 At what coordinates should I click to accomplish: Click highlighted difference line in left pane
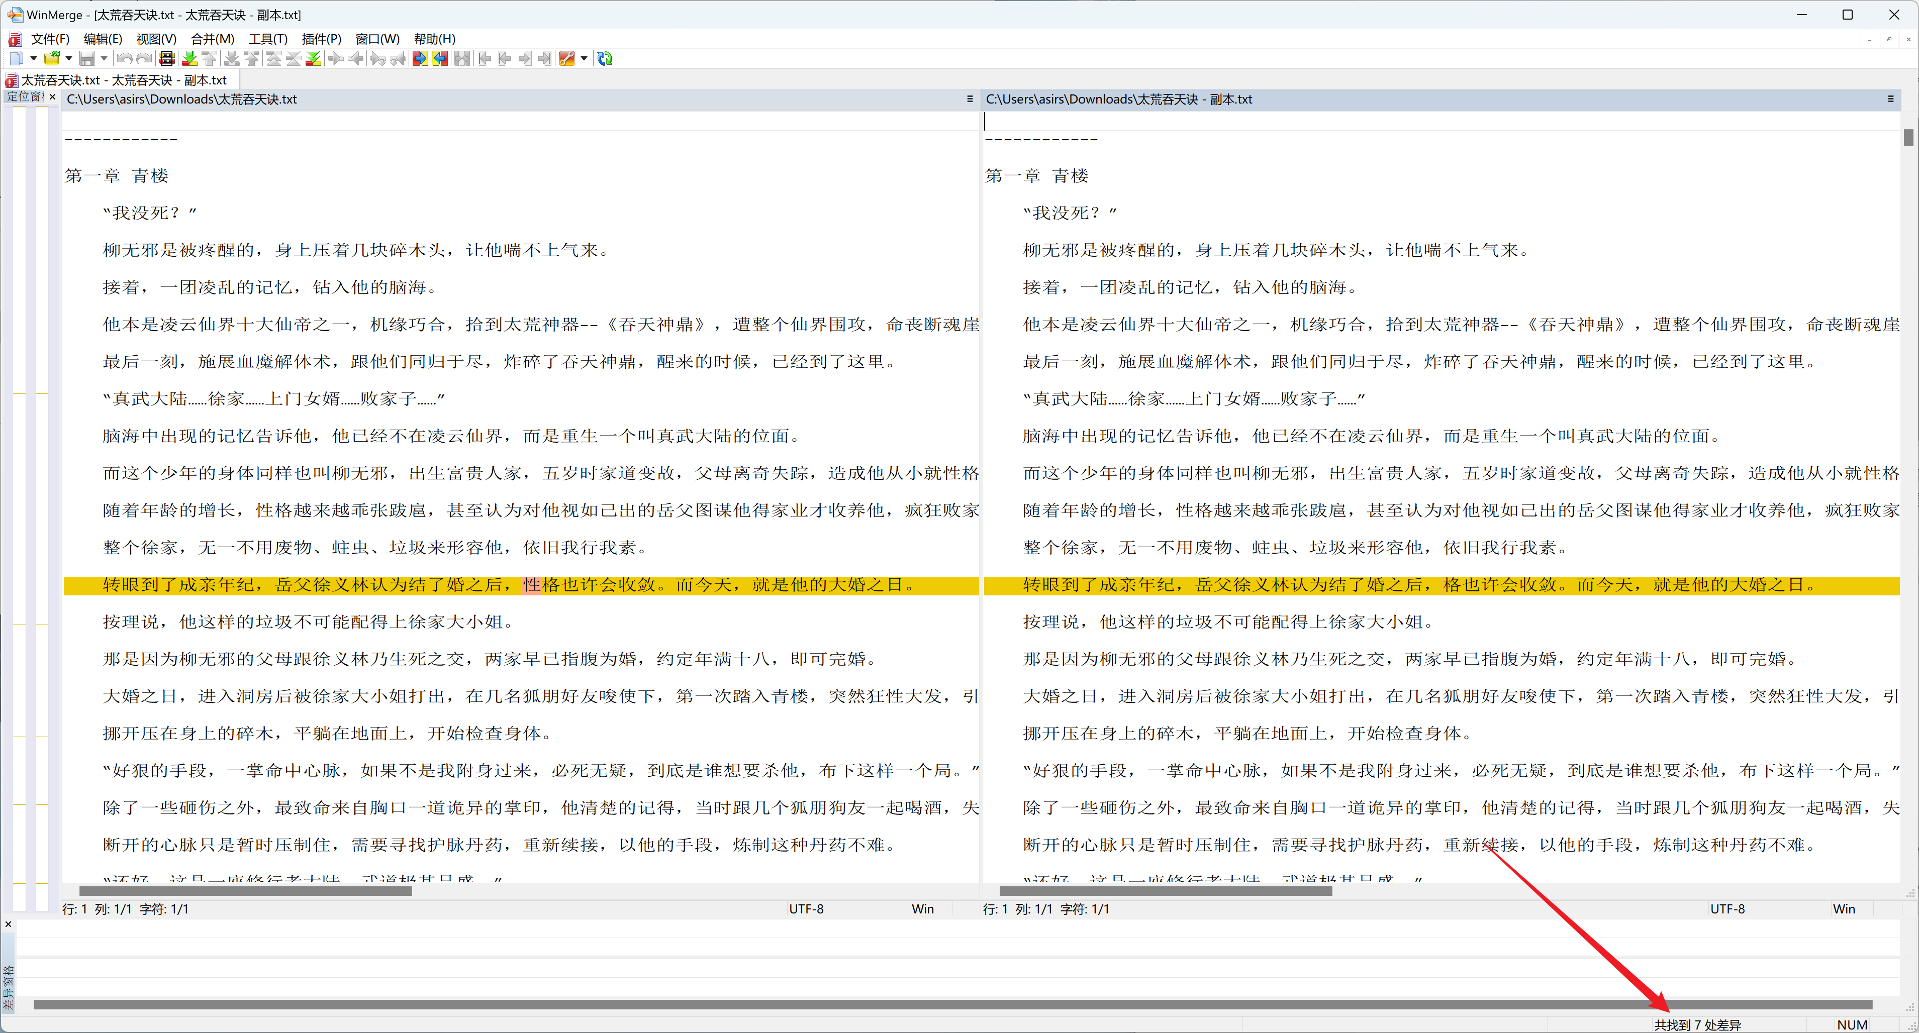coord(521,585)
